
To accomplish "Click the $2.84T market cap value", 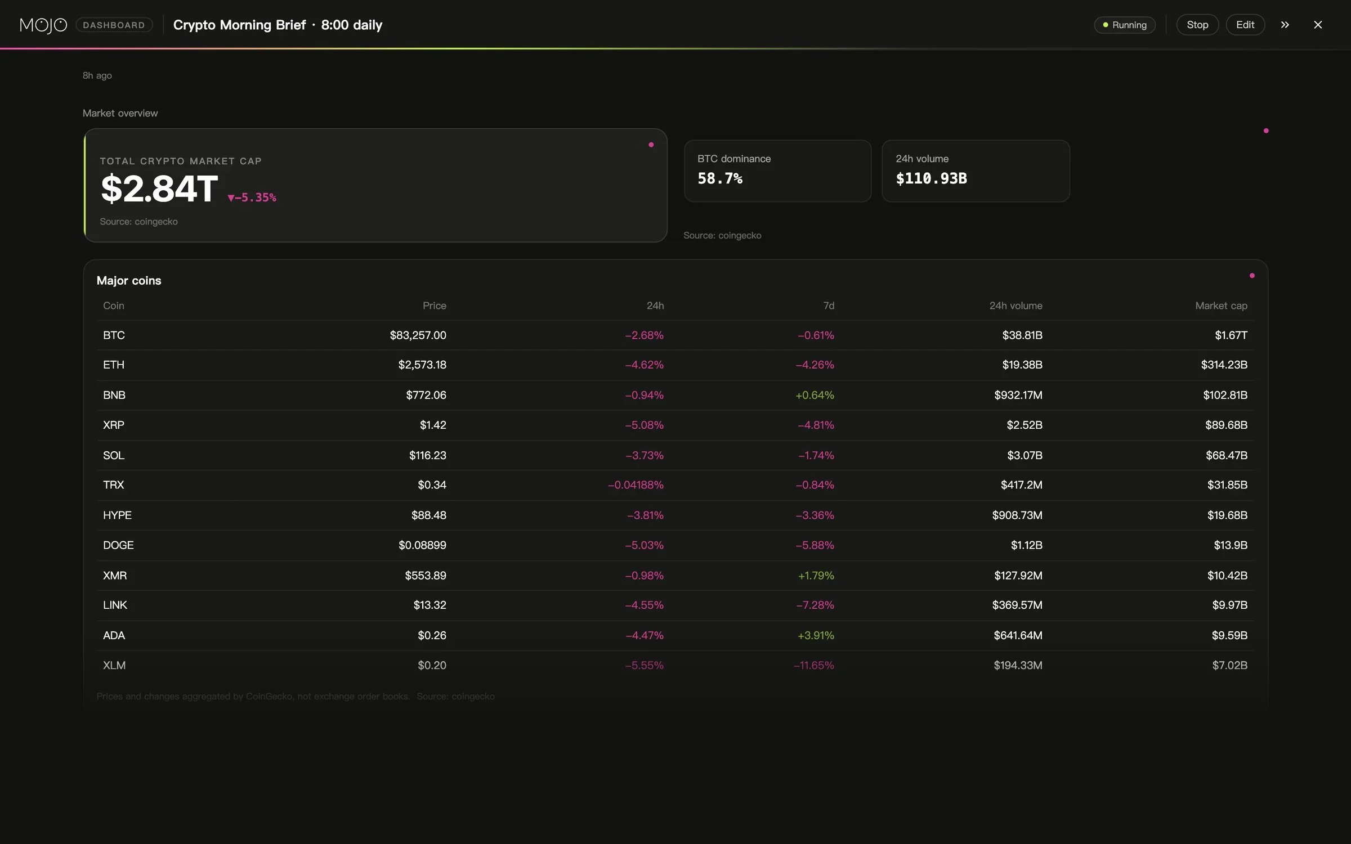I will [x=159, y=188].
